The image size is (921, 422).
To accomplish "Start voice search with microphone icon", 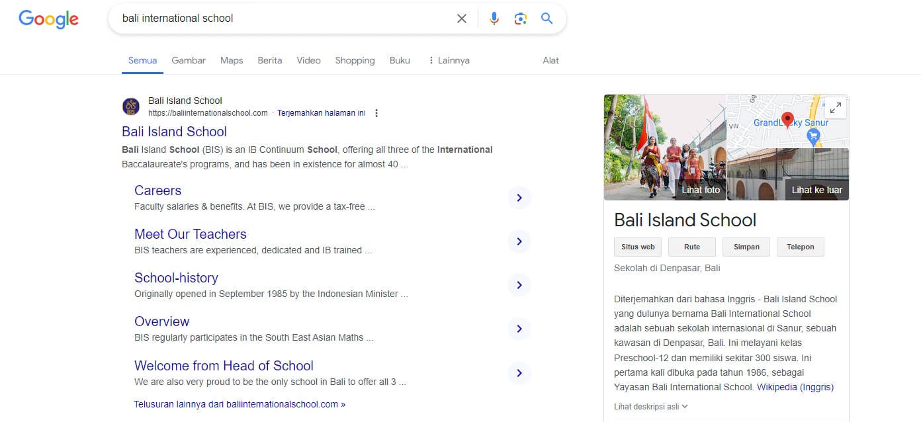I will coord(494,19).
